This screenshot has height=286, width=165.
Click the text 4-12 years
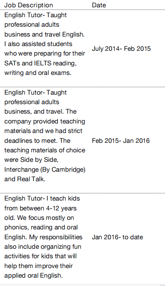61,208
